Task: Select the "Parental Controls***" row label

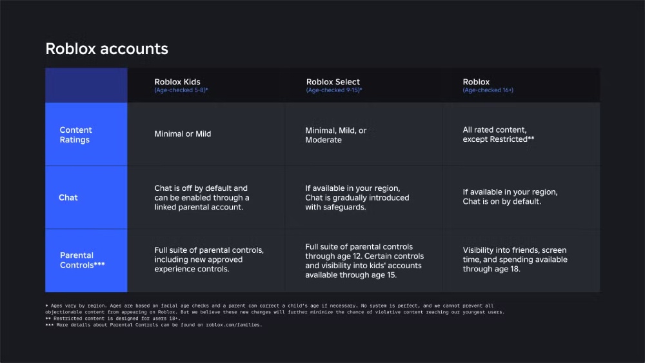Action: point(83,260)
